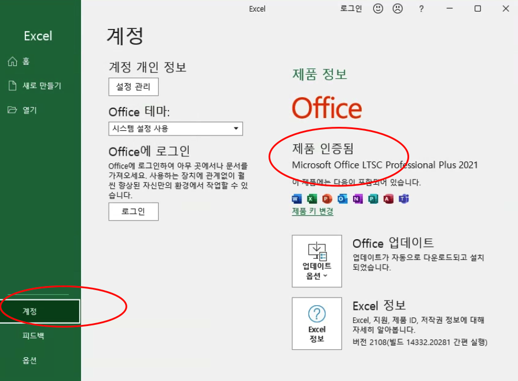This screenshot has height=381, width=518.
Task: Click the open folder icon
Action: click(x=13, y=109)
